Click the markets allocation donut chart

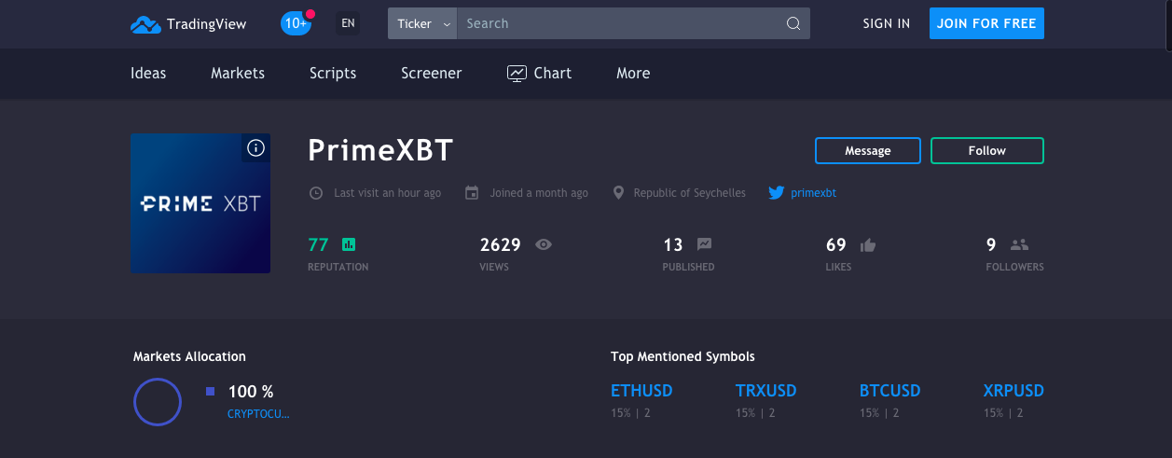157,402
